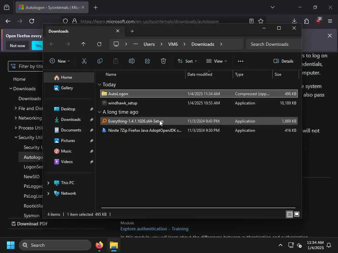This screenshot has height=253, width=338.
Task: Open the View layout dropdown
Action: click(x=217, y=61)
